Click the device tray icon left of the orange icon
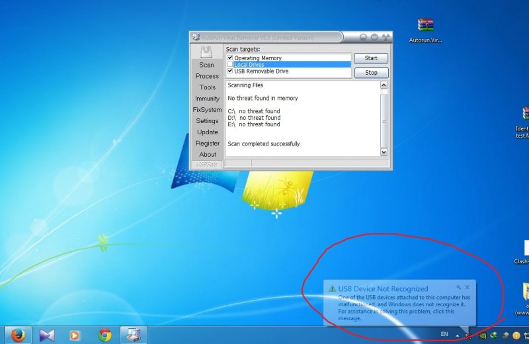Image resolution: width=529 pixels, height=344 pixels. pyautogui.click(x=505, y=335)
